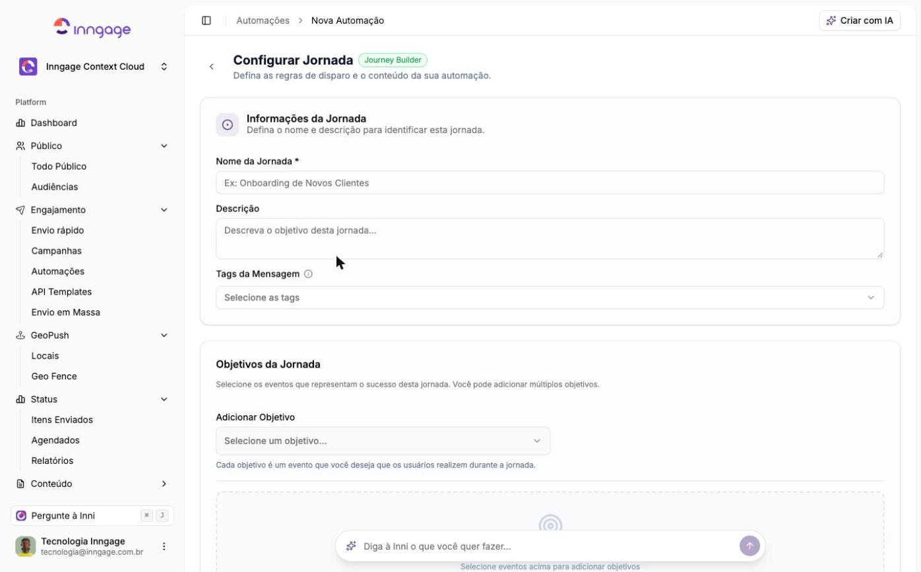Image resolution: width=921 pixels, height=572 pixels.
Task: Navigate to Campanhas
Action: coord(57,251)
